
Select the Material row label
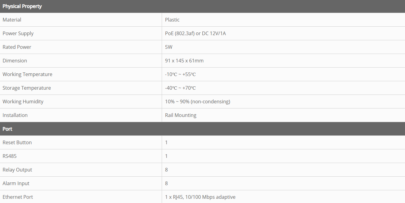(x=12, y=20)
